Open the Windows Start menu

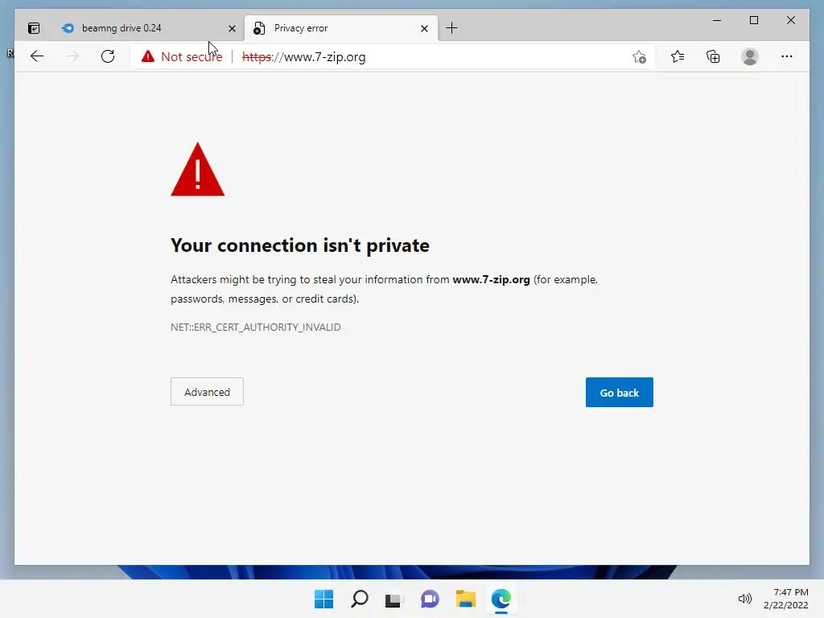tap(323, 599)
